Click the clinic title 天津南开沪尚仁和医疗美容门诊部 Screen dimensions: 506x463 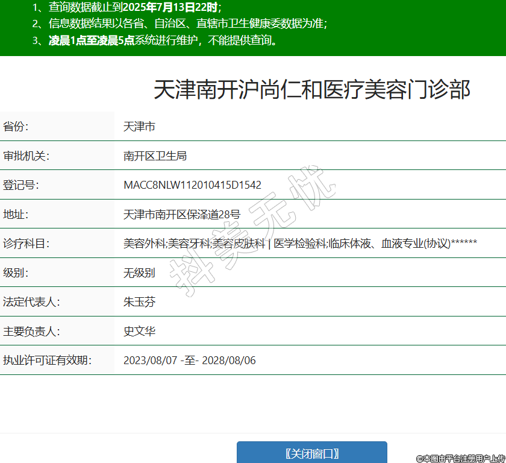point(311,90)
